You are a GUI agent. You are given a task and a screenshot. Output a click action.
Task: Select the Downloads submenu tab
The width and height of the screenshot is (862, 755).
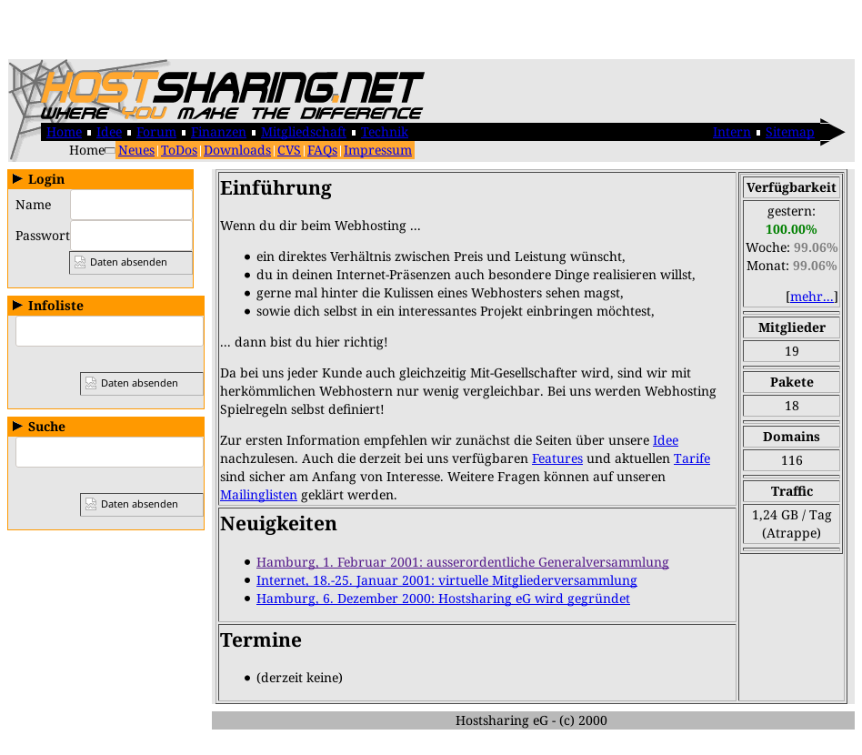237,150
